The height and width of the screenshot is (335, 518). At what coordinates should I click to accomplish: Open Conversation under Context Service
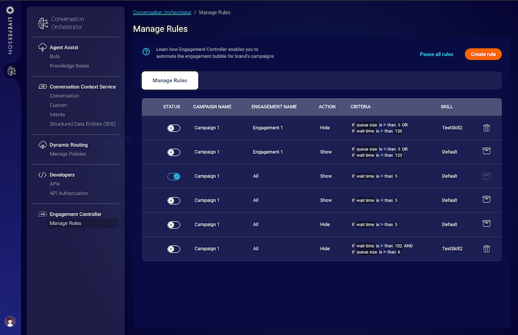[64, 96]
